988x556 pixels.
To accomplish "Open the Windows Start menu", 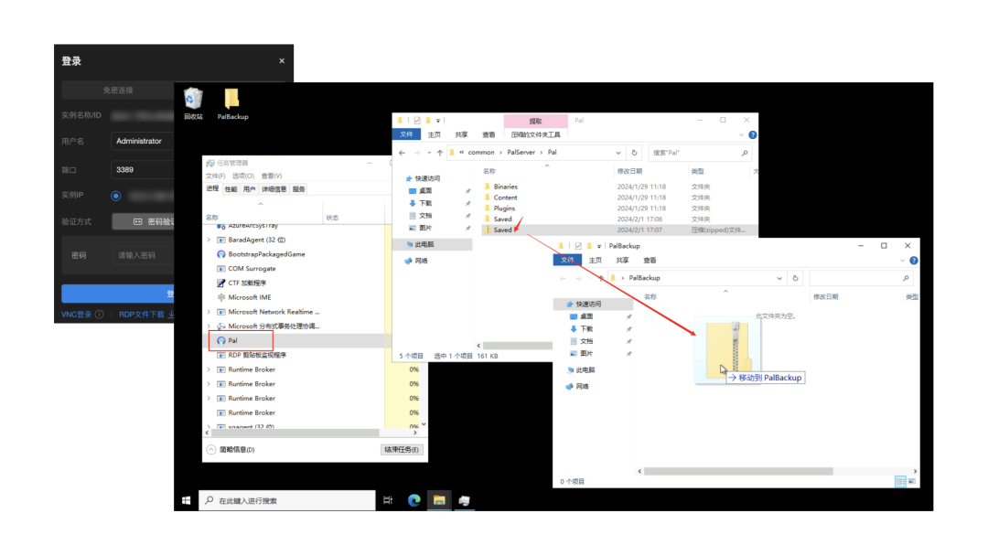I will click(x=186, y=500).
